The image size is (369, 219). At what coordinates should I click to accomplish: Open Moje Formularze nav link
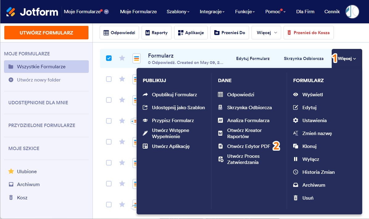point(138,11)
